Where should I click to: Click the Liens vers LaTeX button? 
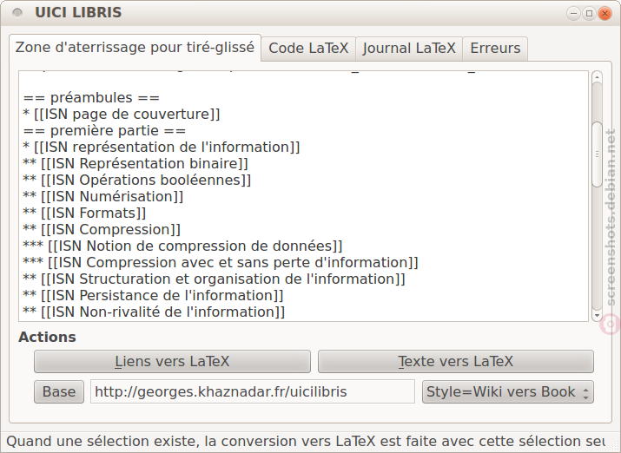pos(172,361)
